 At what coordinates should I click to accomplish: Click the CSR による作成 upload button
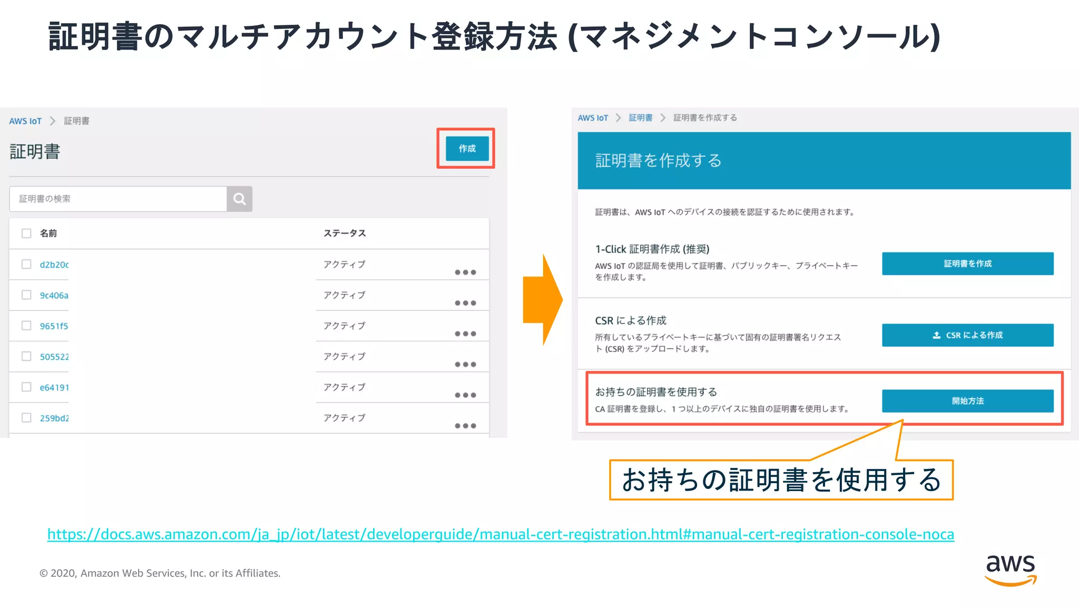coord(968,335)
